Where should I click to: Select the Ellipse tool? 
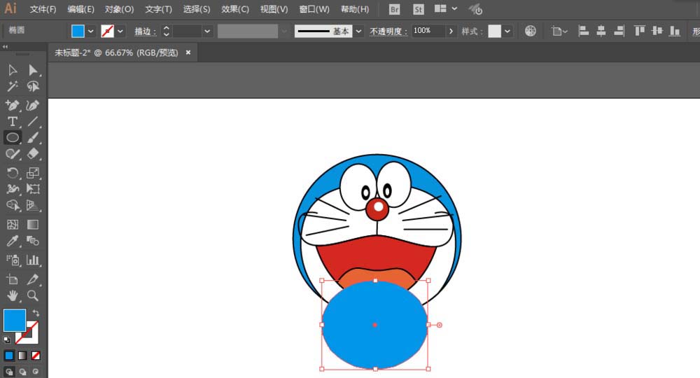pos(13,137)
